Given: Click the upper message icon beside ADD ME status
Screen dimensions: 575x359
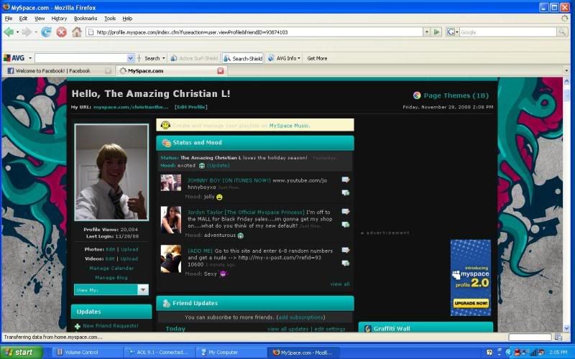Looking at the screenshot, I should (x=346, y=250).
